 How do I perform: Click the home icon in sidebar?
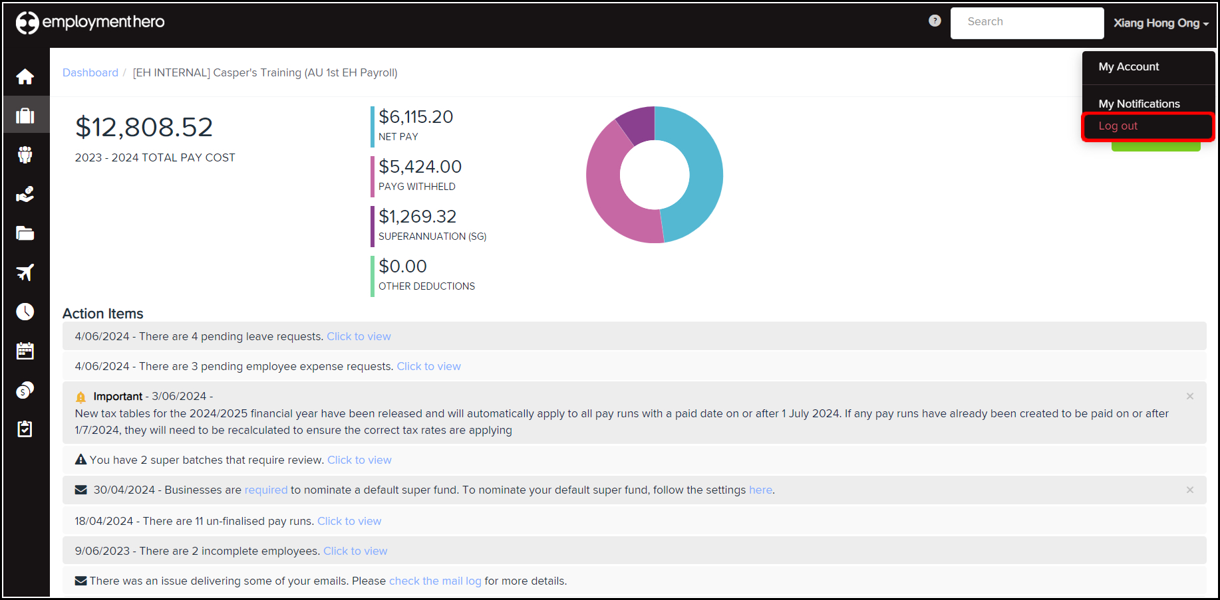pyautogui.click(x=25, y=77)
